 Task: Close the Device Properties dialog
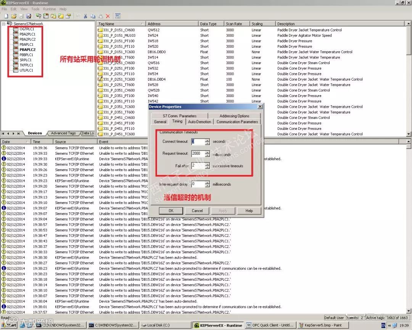(260, 107)
